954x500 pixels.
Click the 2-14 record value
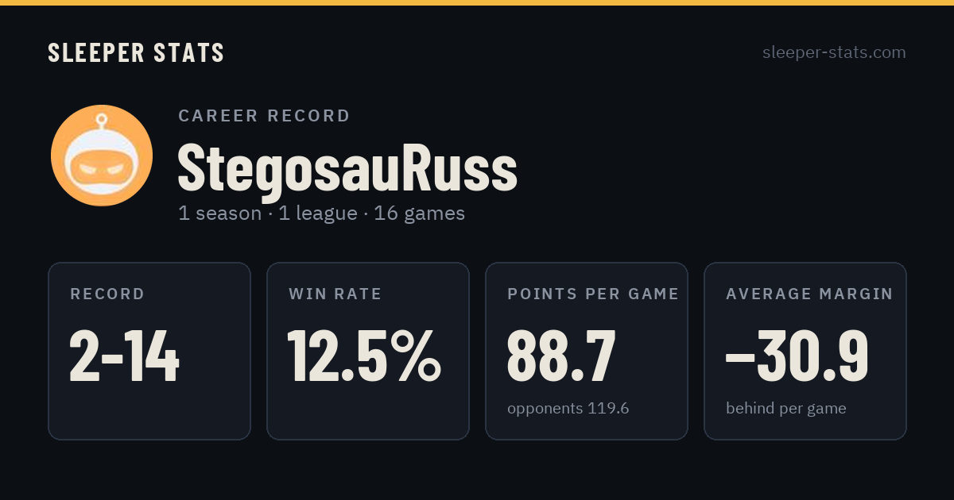[125, 356]
